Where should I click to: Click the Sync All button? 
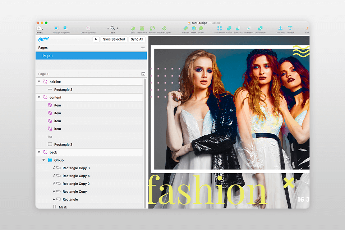pyautogui.click(x=137, y=40)
